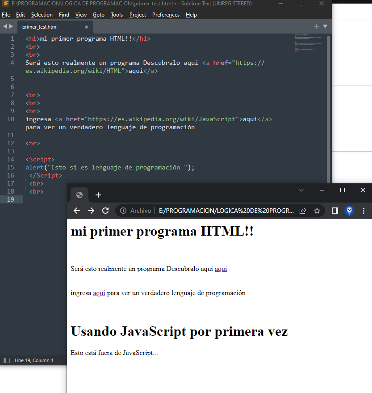
Task: Select the active Chrome tab with globe icon
Action: [x=79, y=195]
